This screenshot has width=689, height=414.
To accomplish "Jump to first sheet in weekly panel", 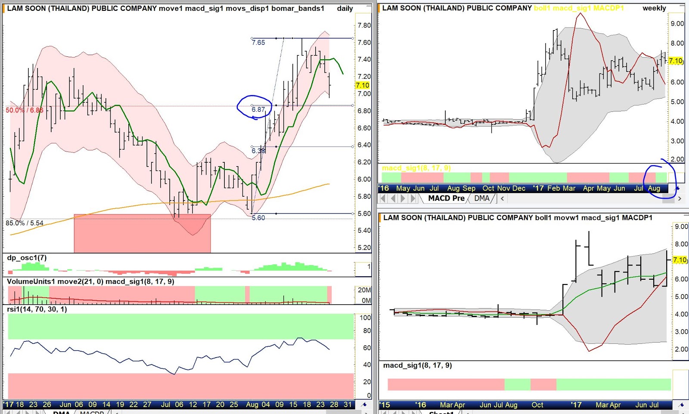I will [383, 198].
